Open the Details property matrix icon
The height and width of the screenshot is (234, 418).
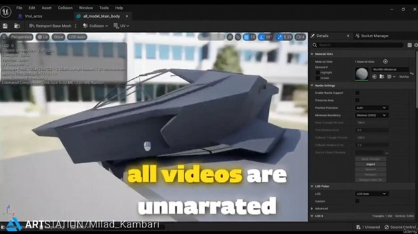[410, 45]
